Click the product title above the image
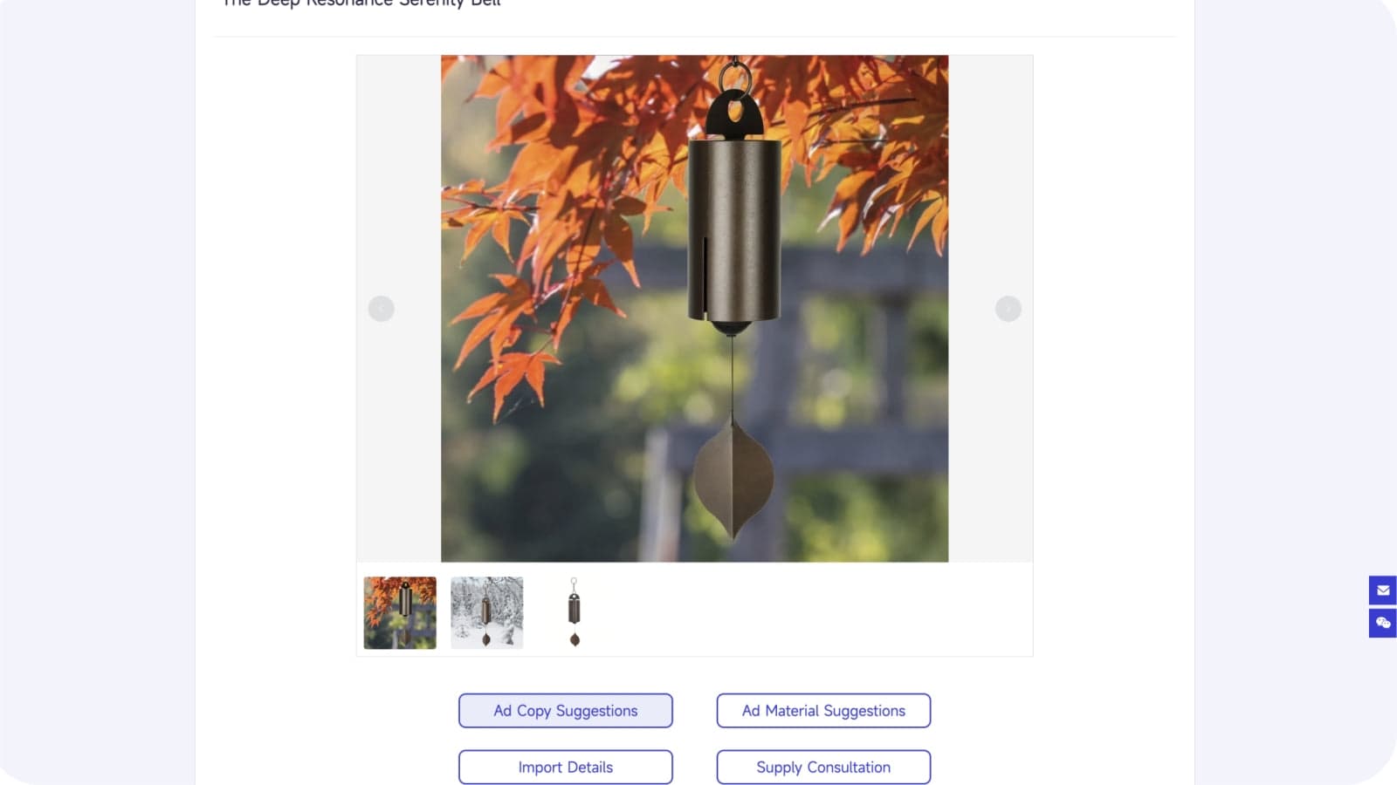This screenshot has height=785, width=1397. click(x=361, y=3)
